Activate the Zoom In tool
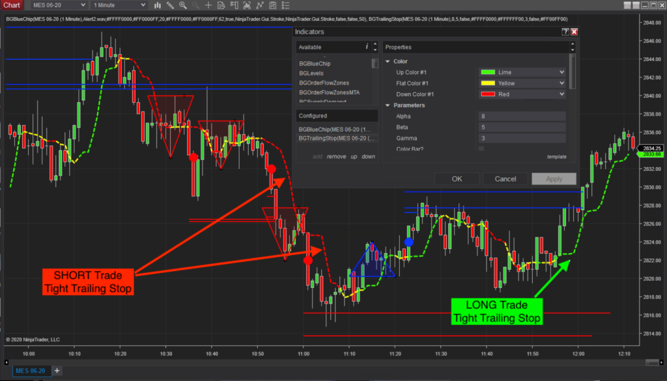 pos(182,5)
